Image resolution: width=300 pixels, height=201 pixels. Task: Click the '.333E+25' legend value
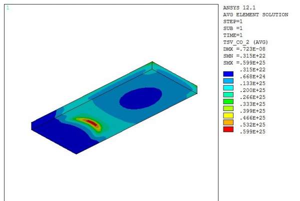tap(252, 104)
